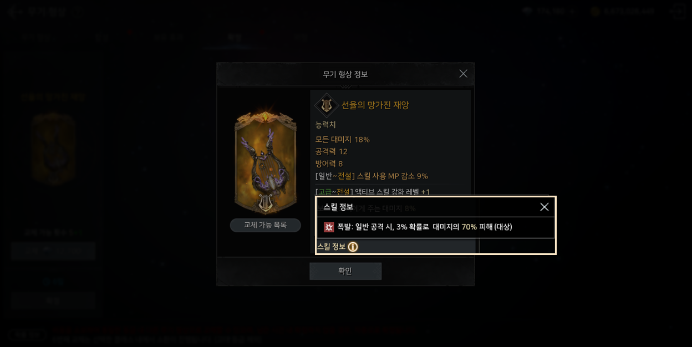
Task: Click the 공격력 12 stat line
Action: pos(332,151)
